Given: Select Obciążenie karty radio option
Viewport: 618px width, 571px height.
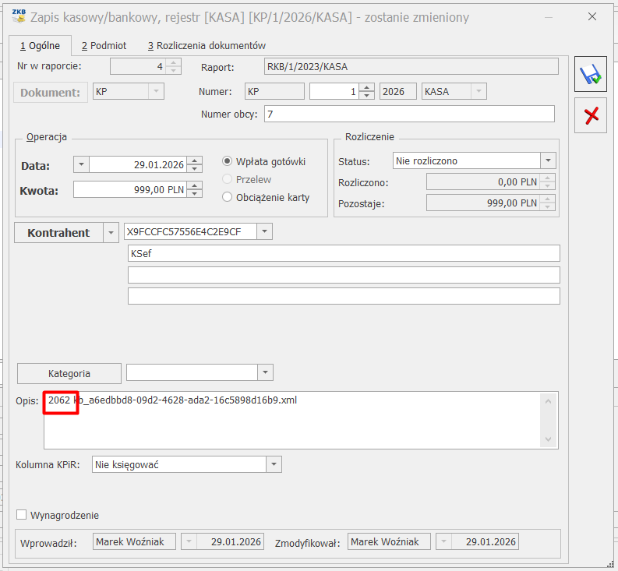Looking at the screenshot, I should click(x=228, y=197).
